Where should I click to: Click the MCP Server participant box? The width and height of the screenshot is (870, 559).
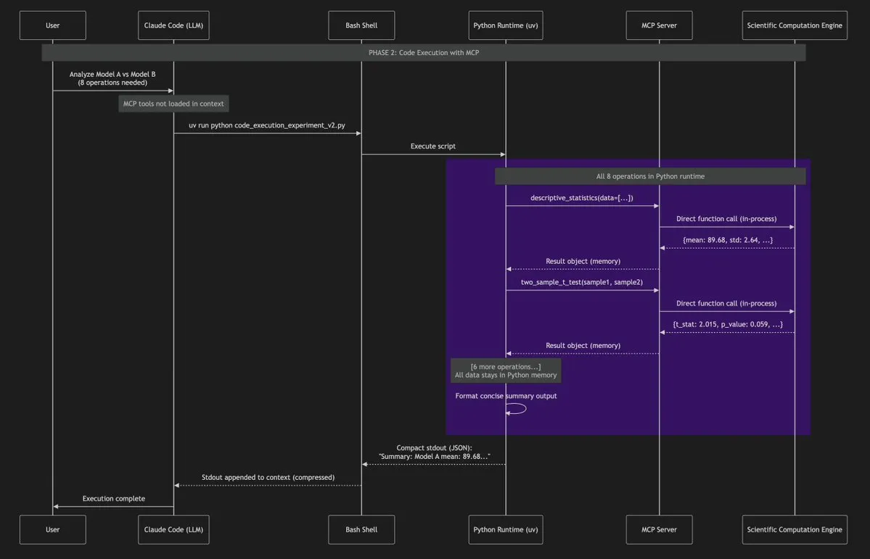[x=659, y=25]
